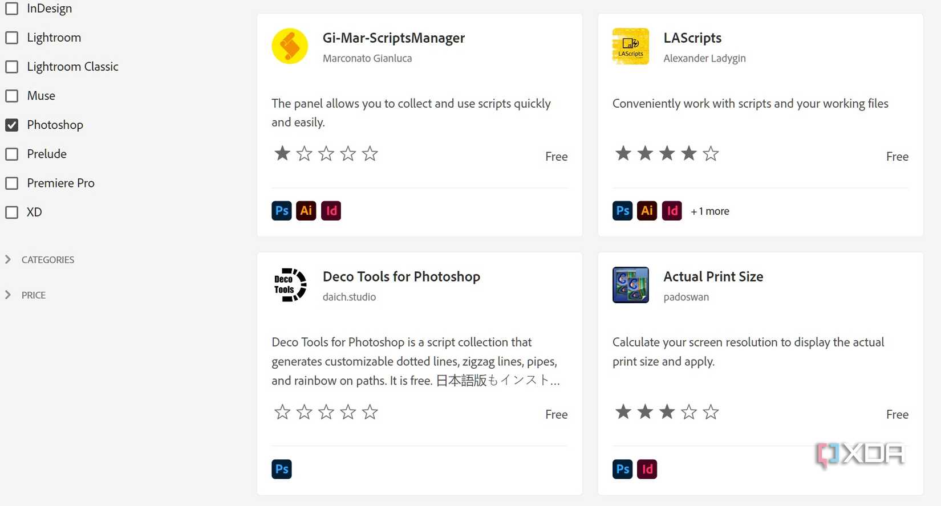Click the Actual Print Size thumbnail icon
941x506 pixels.
[630, 285]
